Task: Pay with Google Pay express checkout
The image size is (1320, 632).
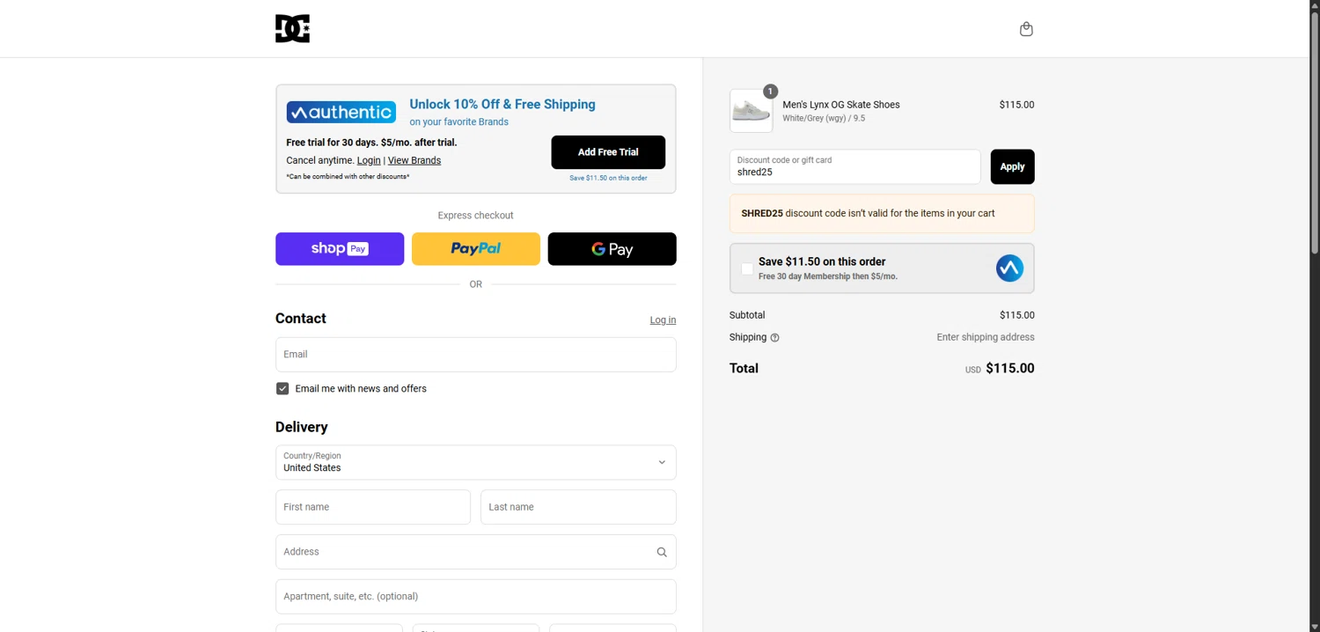Action: (612, 249)
